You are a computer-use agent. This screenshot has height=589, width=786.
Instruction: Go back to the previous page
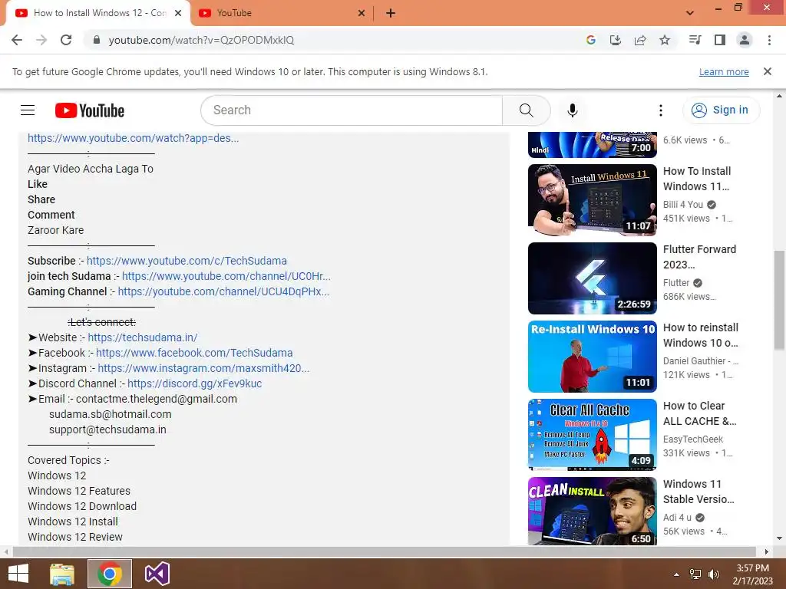[17, 40]
